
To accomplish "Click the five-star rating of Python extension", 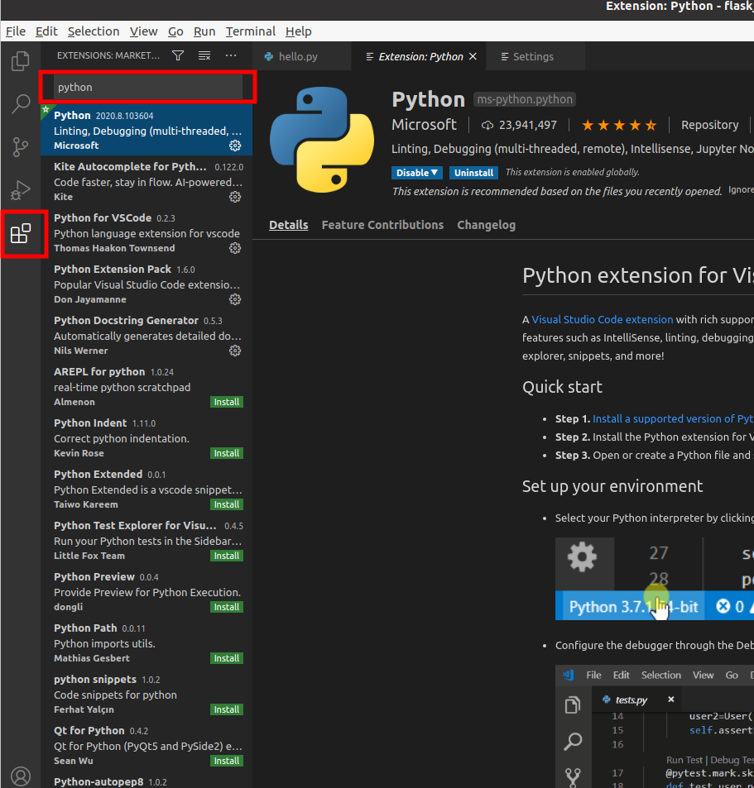I will (619, 125).
